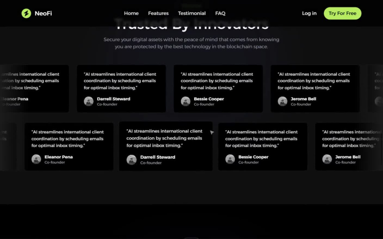The height and width of the screenshot is (239, 383).
Task: Click the quote text in bottom-row Darrell Steward card
Action: coord(164,138)
